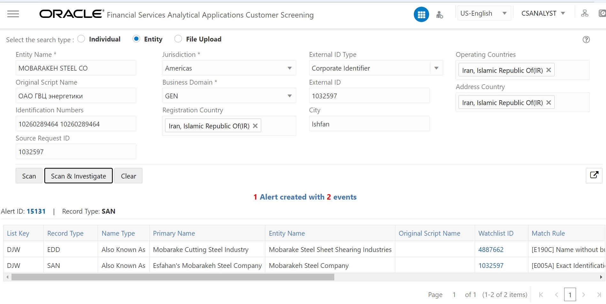Click the user administration icon

point(440,15)
